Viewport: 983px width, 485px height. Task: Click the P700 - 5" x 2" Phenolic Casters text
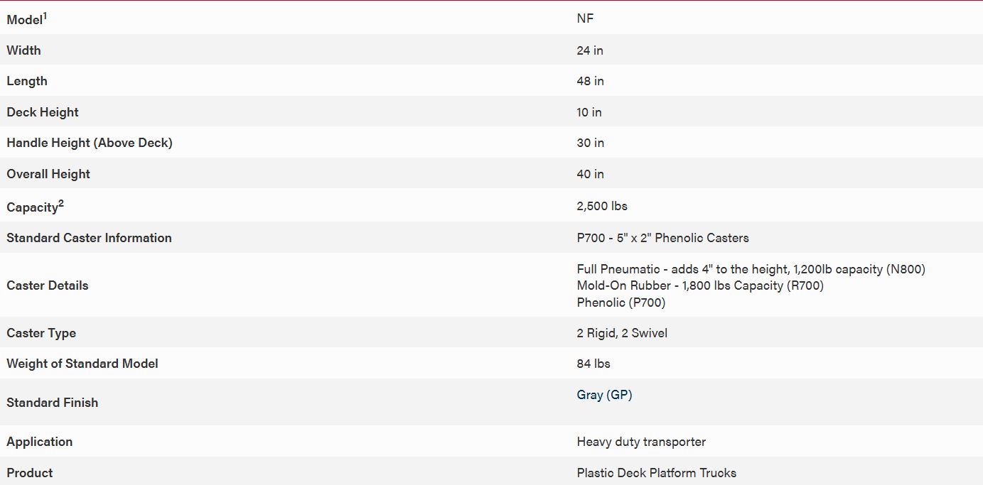(x=662, y=238)
